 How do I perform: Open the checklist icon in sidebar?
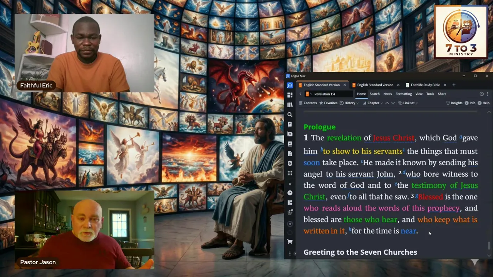(x=290, y=144)
